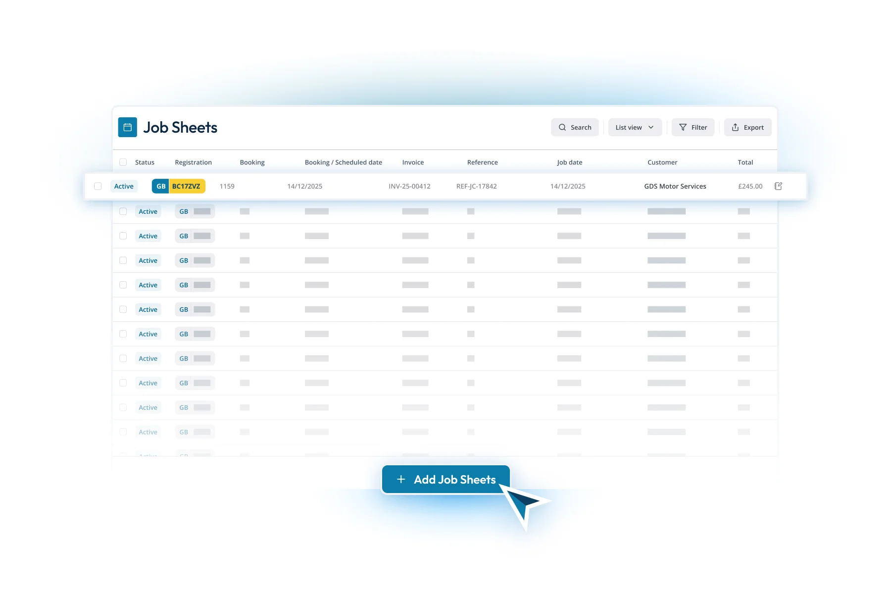Click the Add Job Sheets button
This screenshot has height=594, width=891.
click(x=445, y=479)
